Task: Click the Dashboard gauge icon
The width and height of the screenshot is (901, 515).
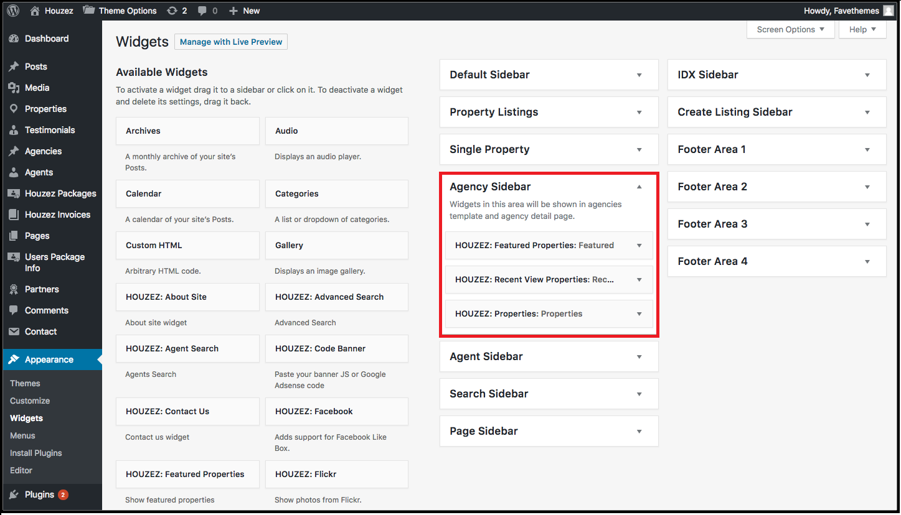Action: click(x=14, y=39)
